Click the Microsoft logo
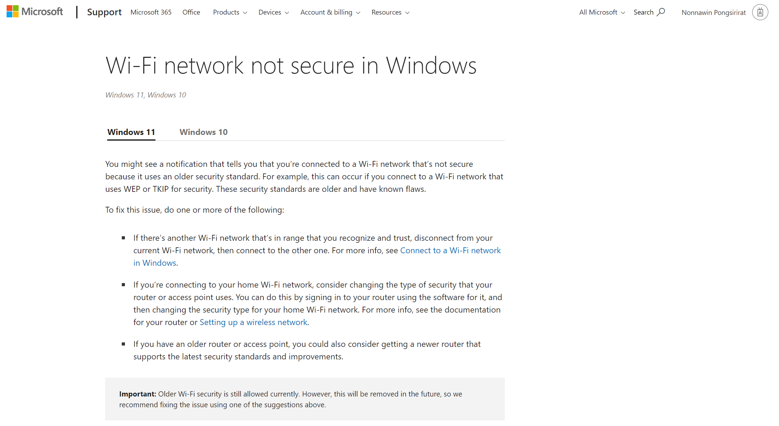Screen dimensions: 779x426 click(35, 12)
